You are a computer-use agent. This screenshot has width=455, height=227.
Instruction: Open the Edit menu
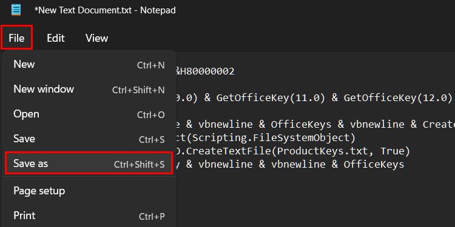tap(55, 38)
